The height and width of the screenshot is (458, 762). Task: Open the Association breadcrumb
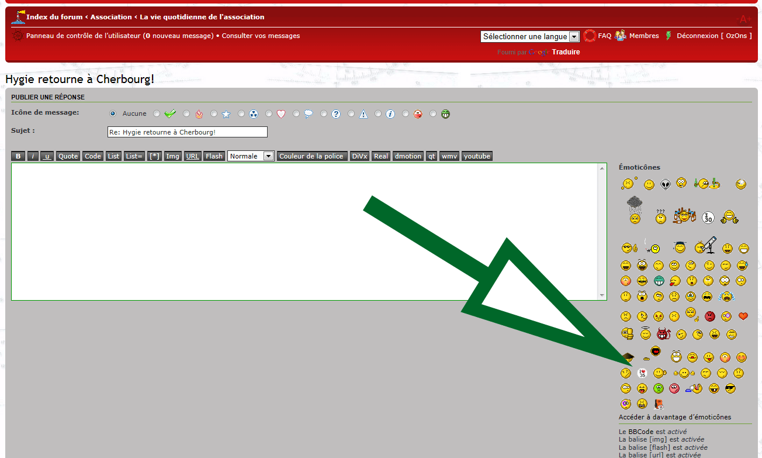111,17
